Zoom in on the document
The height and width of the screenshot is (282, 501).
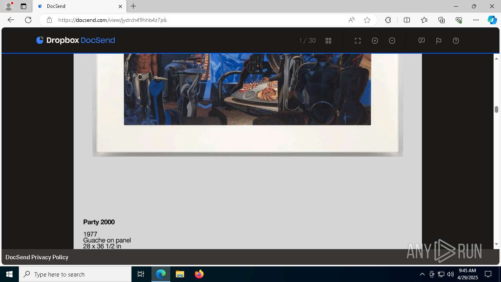(375, 41)
